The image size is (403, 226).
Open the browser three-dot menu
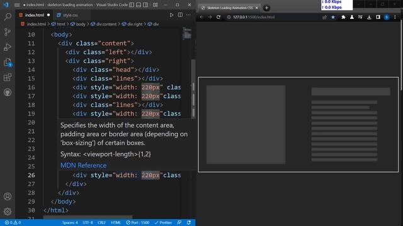point(395,17)
